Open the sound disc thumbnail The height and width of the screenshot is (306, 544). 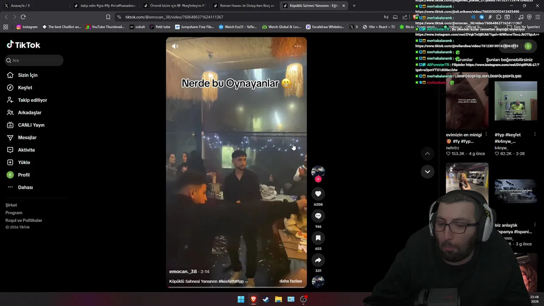(x=318, y=281)
